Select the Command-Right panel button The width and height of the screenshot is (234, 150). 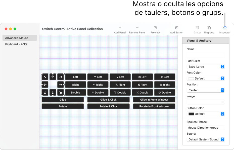click(x=142, y=85)
